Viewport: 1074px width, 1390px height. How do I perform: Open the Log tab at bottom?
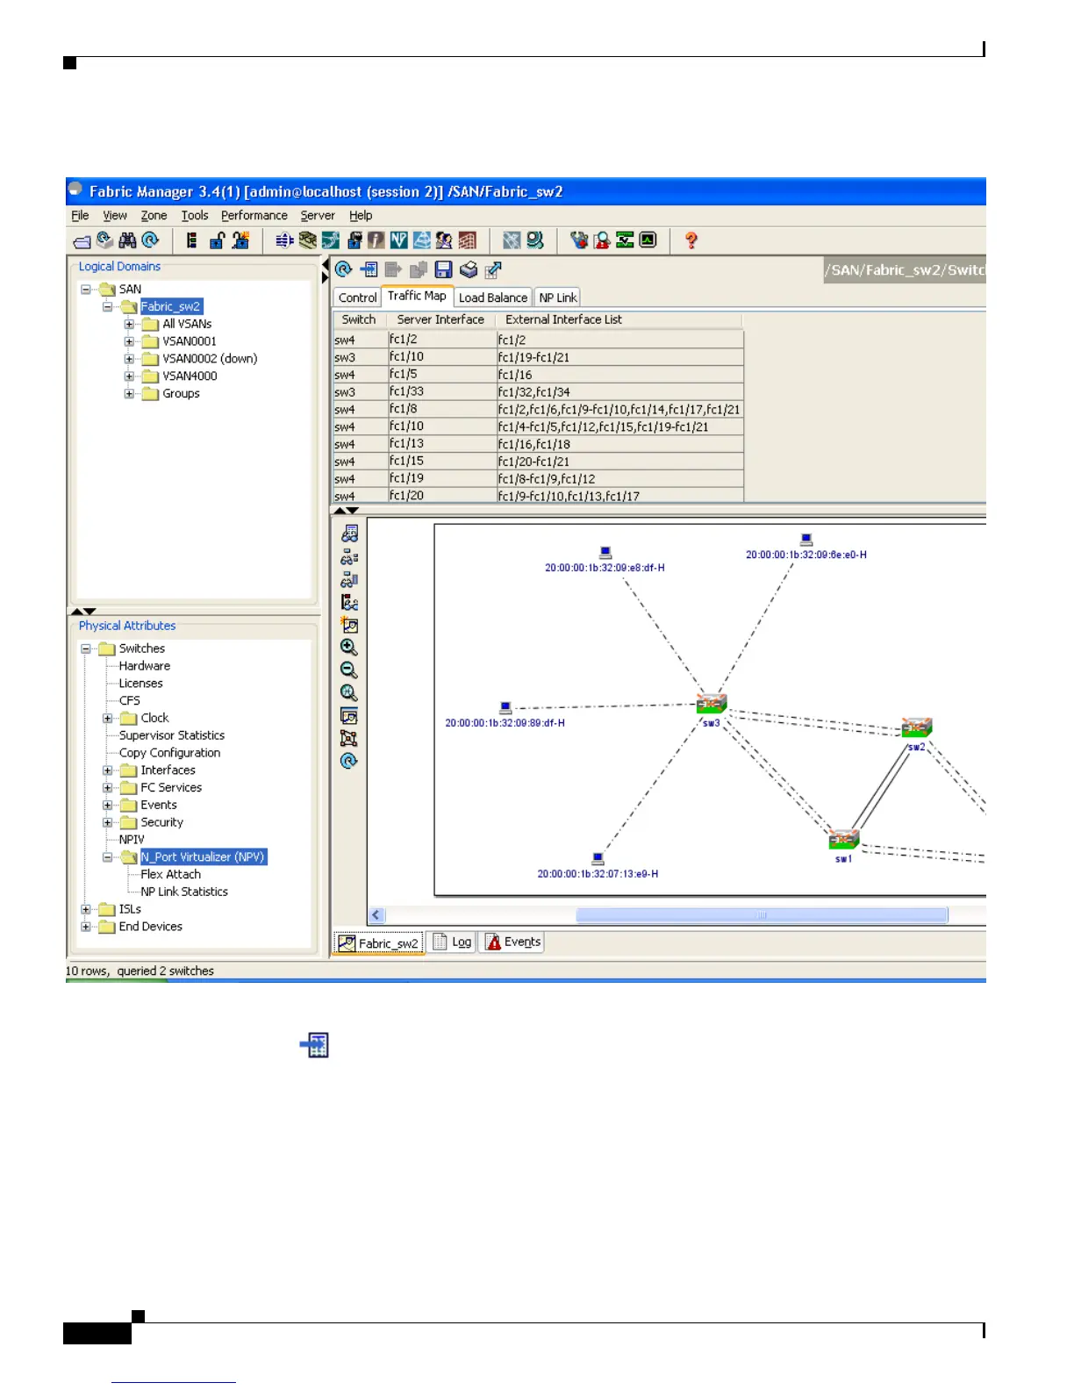pos(453,942)
